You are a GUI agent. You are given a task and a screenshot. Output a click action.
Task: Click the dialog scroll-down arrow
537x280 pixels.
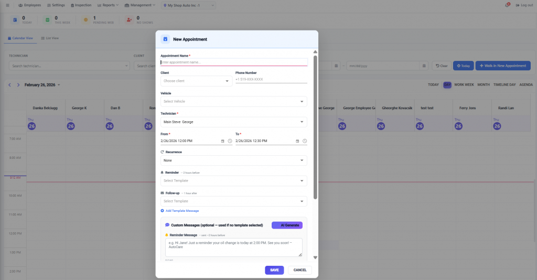[x=315, y=257]
